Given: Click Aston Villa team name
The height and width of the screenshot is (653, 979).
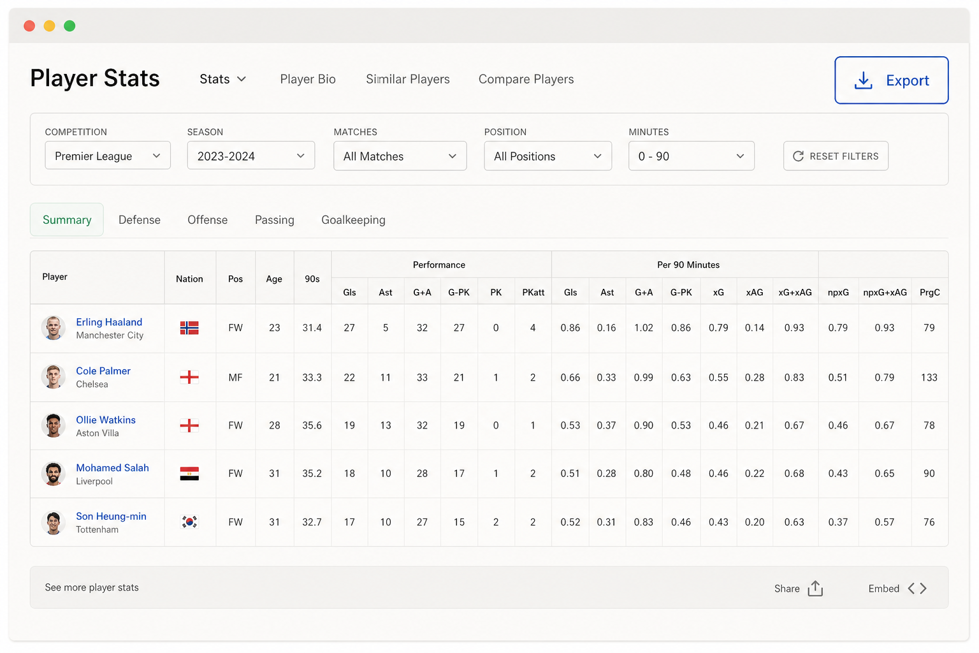Looking at the screenshot, I should point(98,433).
